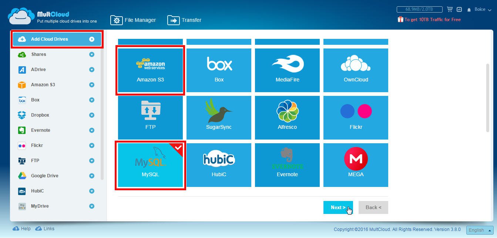Click the Back button
Viewport: 497px width, 238px height.
tap(373, 208)
